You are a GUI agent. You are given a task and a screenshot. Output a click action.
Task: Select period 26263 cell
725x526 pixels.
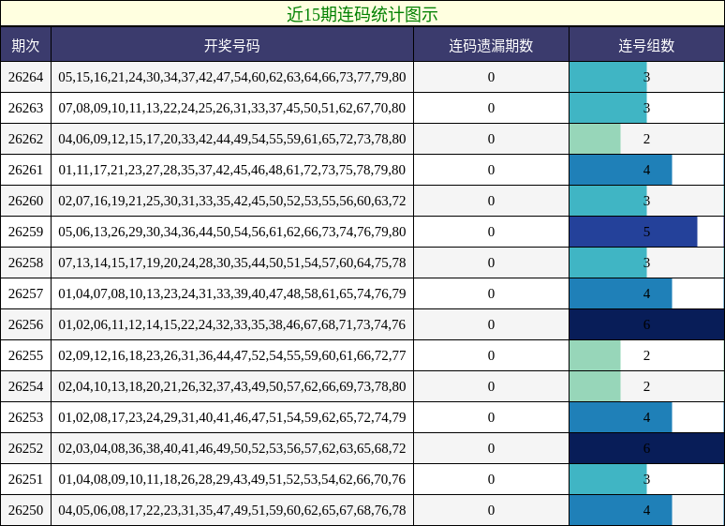coord(25,108)
